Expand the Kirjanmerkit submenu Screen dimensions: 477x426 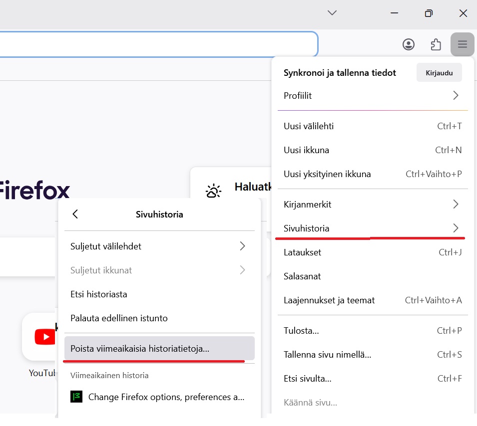(x=372, y=204)
